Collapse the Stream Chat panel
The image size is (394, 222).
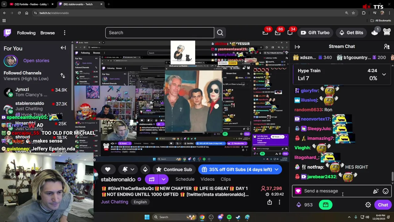(x=297, y=47)
